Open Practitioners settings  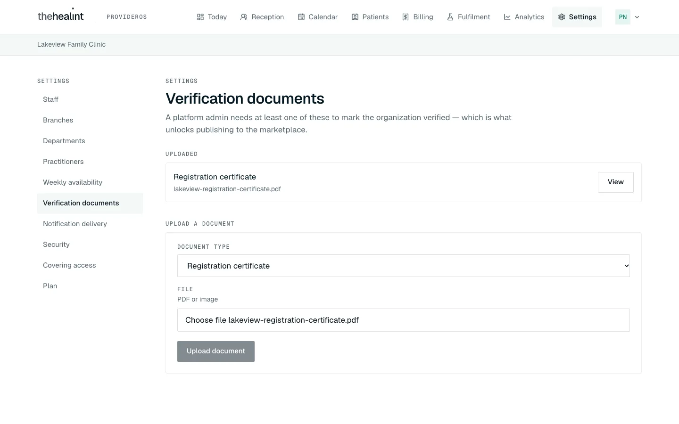click(x=90, y=162)
